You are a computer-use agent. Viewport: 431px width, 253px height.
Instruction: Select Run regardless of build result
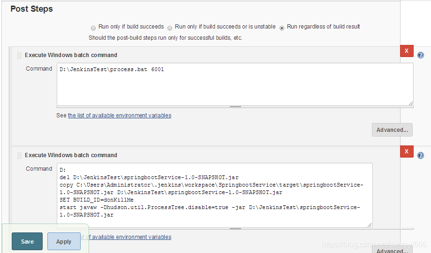(x=282, y=28)
